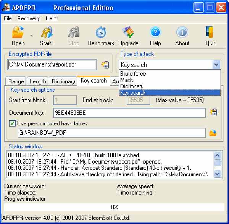Screen dimensions: 229x224
Task: Quit the application via toolbar icon
Action: 210,33
